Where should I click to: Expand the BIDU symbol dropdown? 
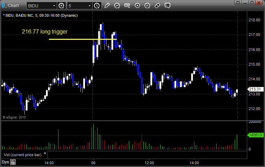click(x=54, y=6)
